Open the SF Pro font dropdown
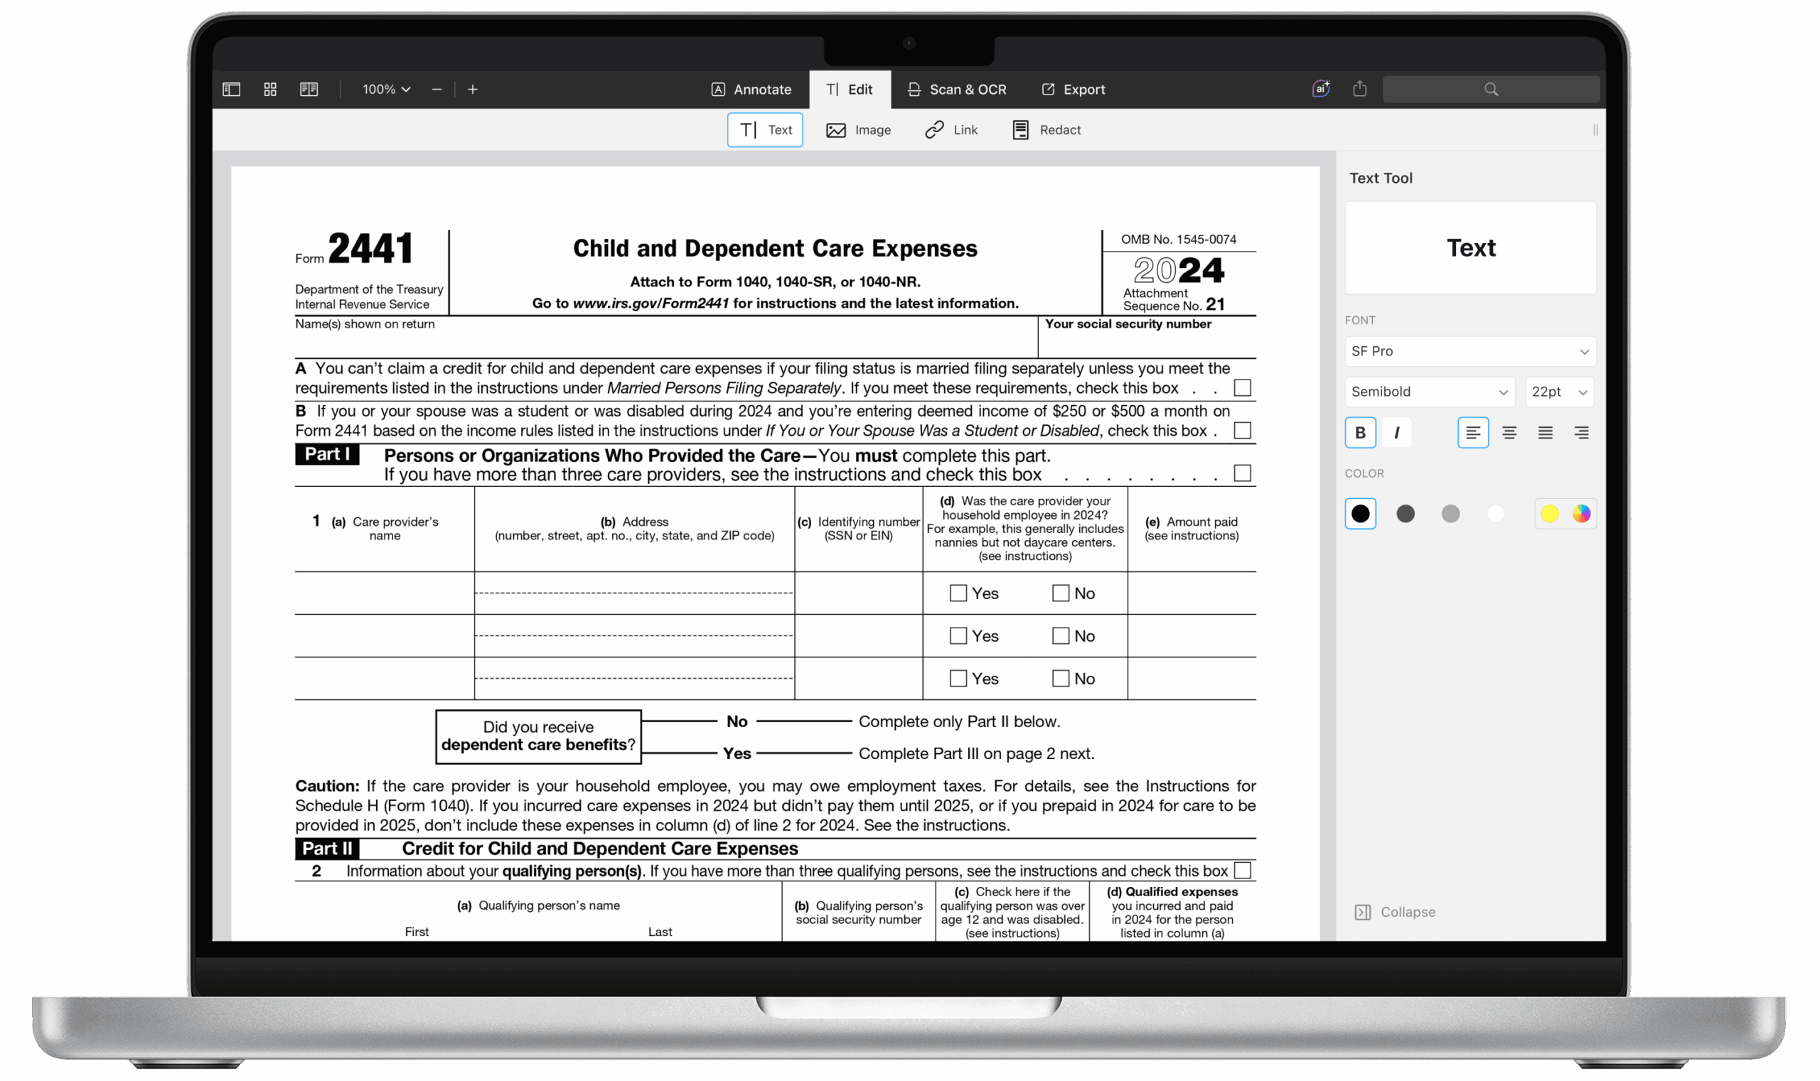This screenshot has width=1820, height=1081. click(x=1470, y=351)
